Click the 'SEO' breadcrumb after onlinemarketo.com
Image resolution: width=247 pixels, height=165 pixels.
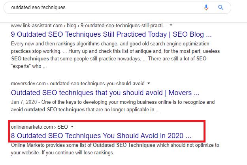point(62,127)
